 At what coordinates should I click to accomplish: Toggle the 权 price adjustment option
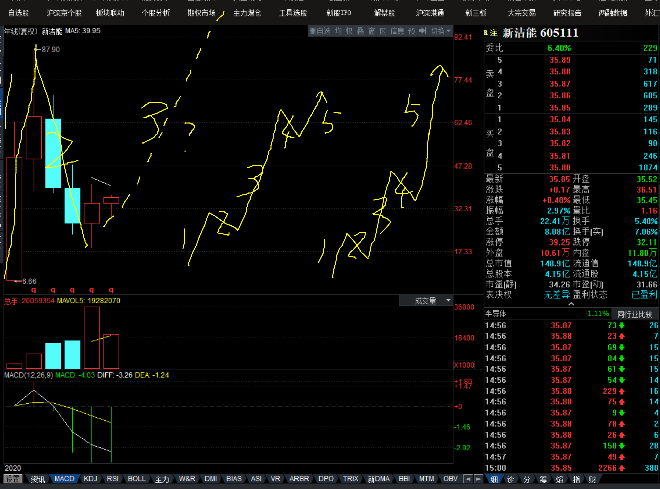pos(349,31)
